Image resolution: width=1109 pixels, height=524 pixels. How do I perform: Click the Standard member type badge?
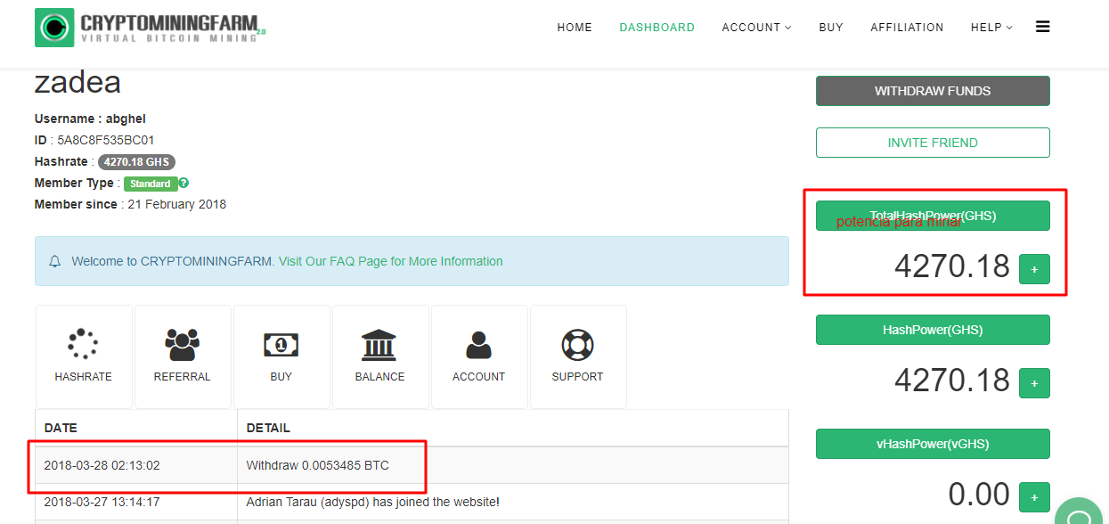coord(151,184)
